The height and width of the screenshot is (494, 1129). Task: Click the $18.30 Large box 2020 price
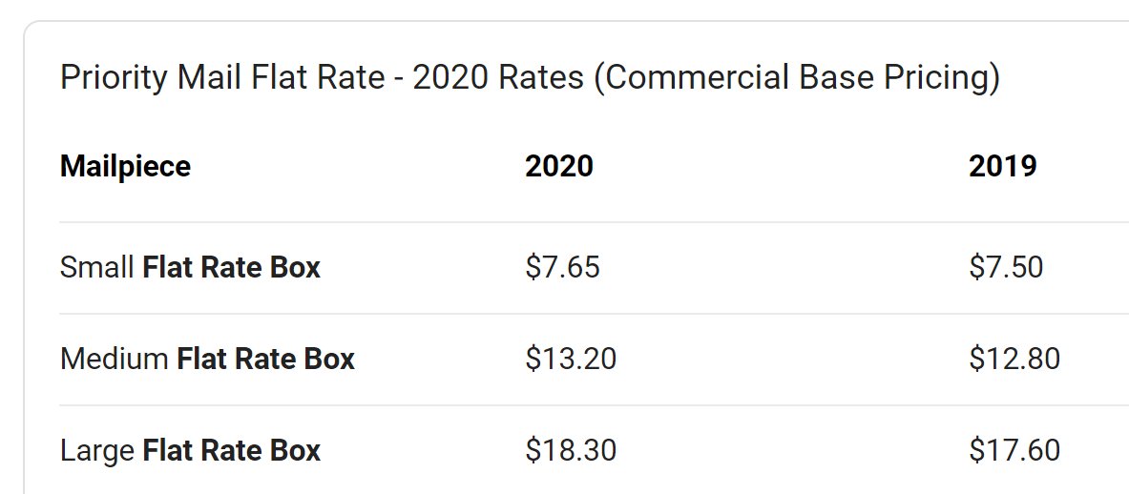coord(571,451)
